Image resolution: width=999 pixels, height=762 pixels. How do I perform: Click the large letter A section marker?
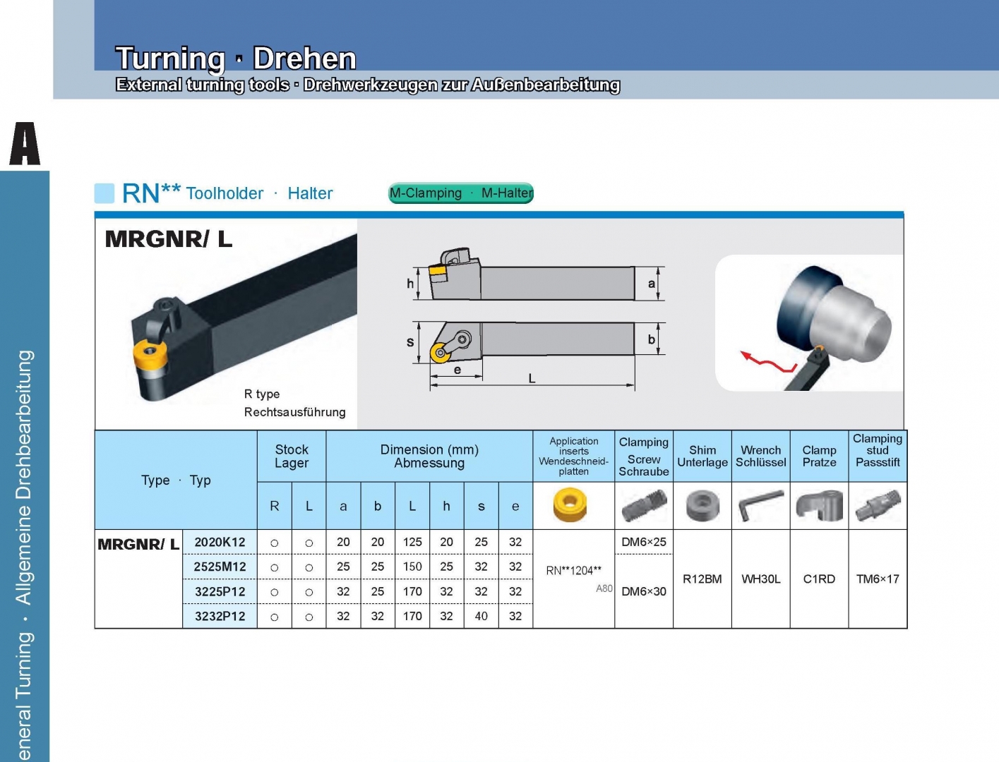(25, 144)
